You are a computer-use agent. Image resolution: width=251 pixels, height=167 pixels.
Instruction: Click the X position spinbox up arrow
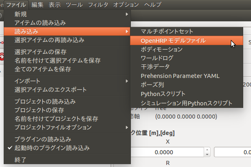point(207,149)
